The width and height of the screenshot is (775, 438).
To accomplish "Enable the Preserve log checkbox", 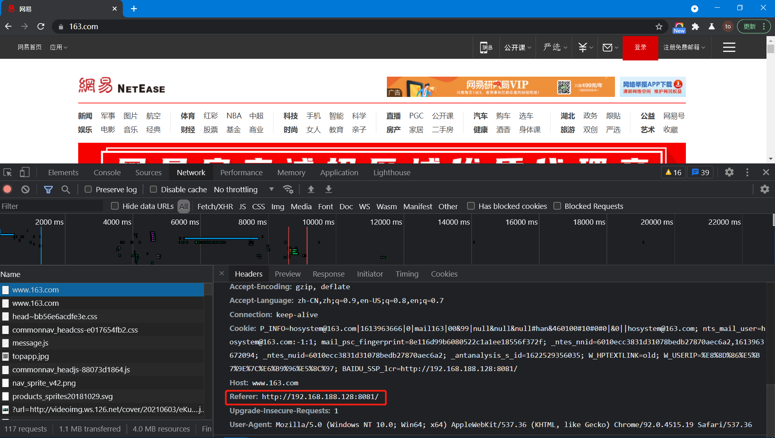I will (88, 189).
